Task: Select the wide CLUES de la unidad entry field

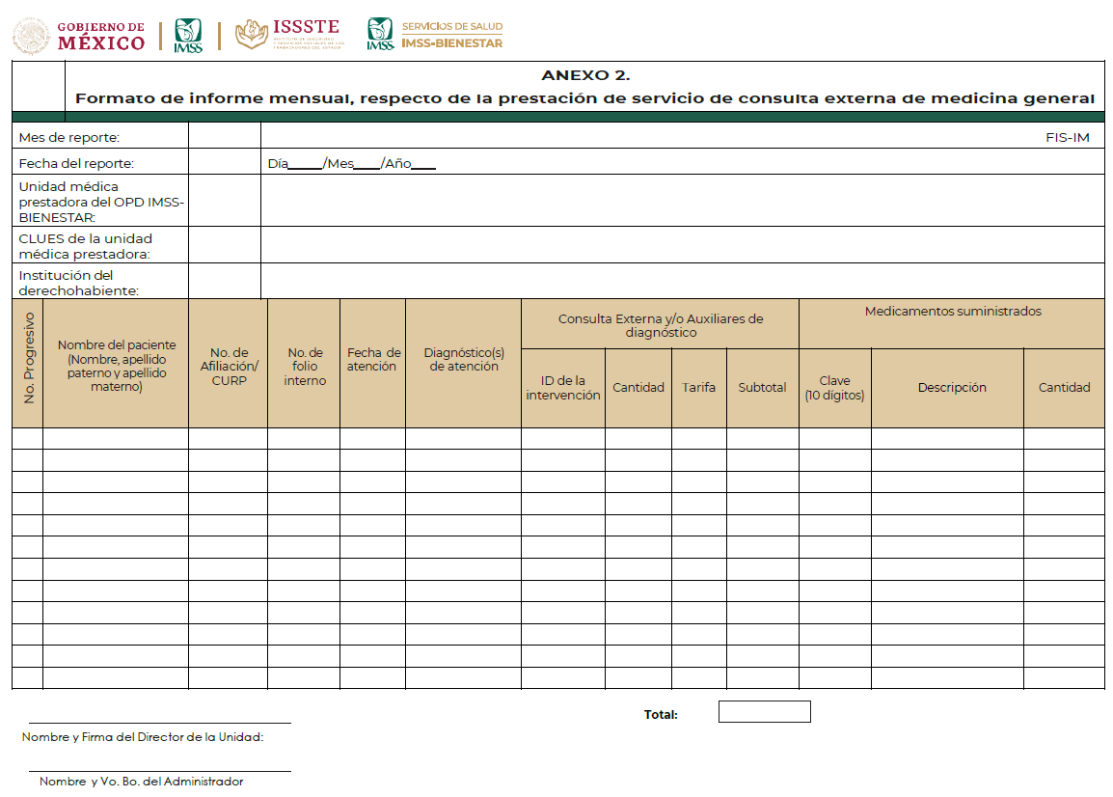Action: (681, 245)
